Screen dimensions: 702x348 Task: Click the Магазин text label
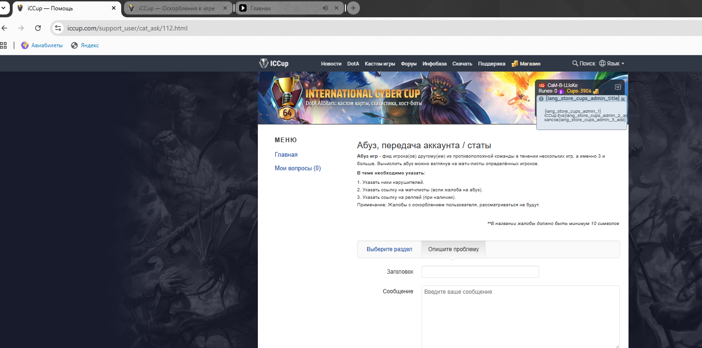coord(530,64)
